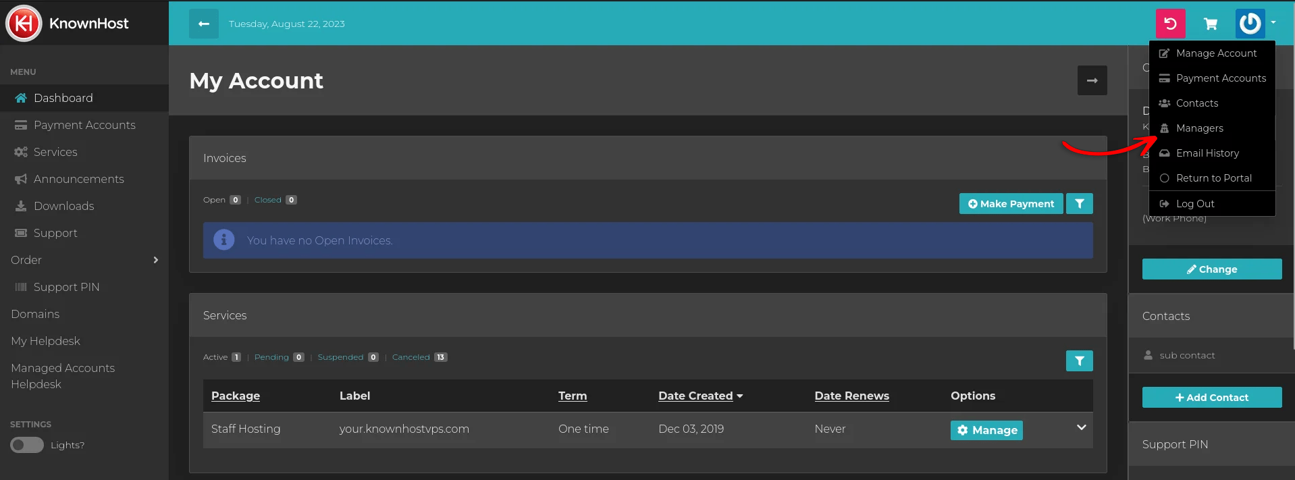
Task: Toggle the Lights switch in Settings
Action: click(x=27, y=445)
